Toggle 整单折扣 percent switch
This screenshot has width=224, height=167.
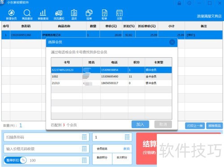point(15,160)
